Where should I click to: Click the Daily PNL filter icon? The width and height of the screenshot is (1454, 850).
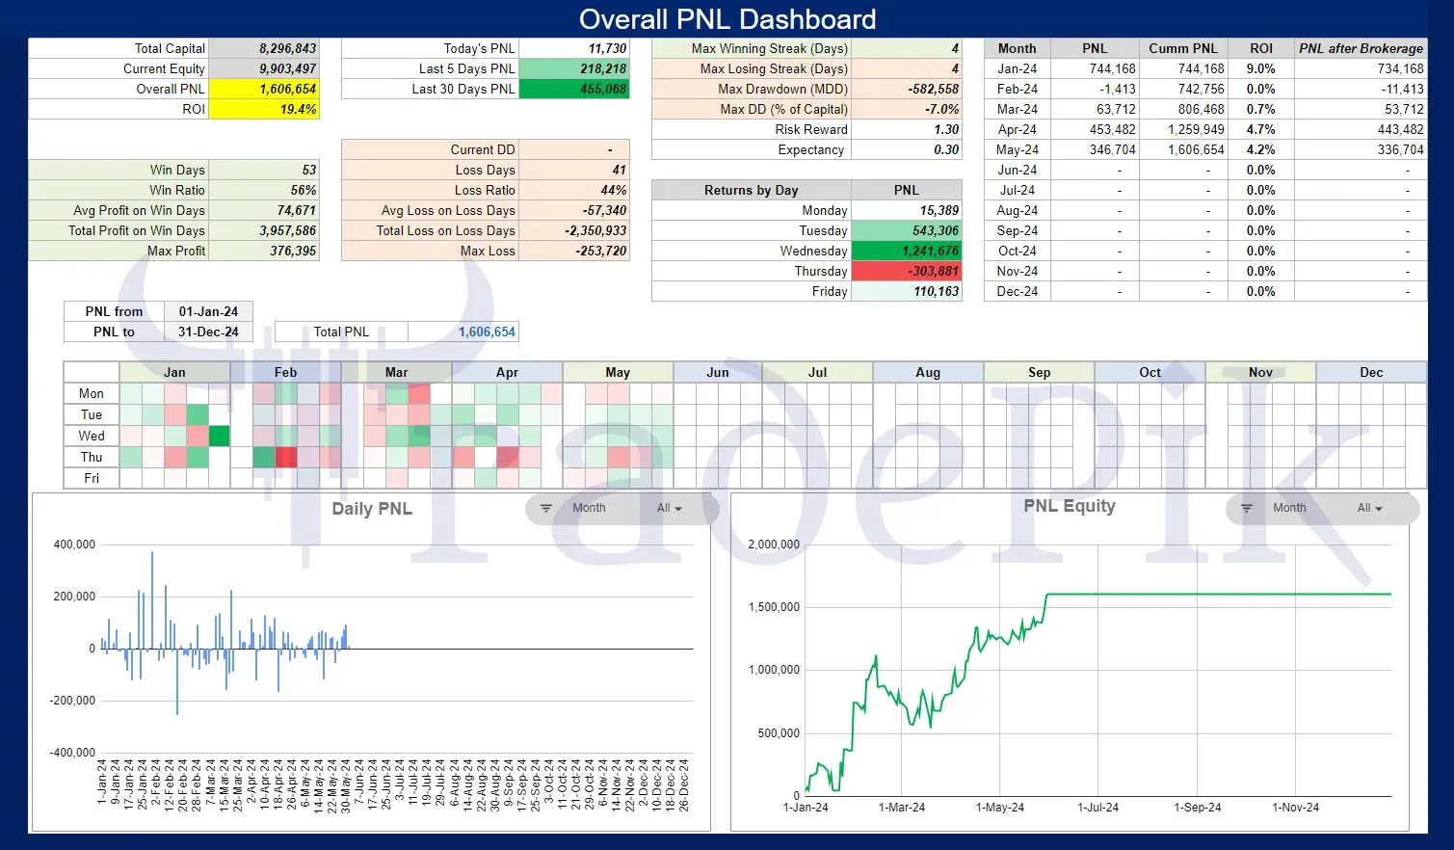[546, 508]
